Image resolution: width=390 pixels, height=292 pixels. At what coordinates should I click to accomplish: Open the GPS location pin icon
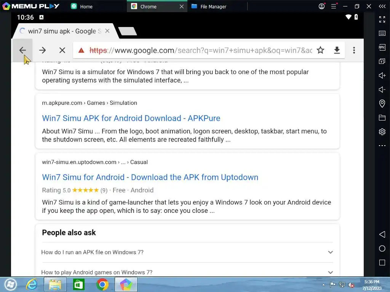coord(382,103)
